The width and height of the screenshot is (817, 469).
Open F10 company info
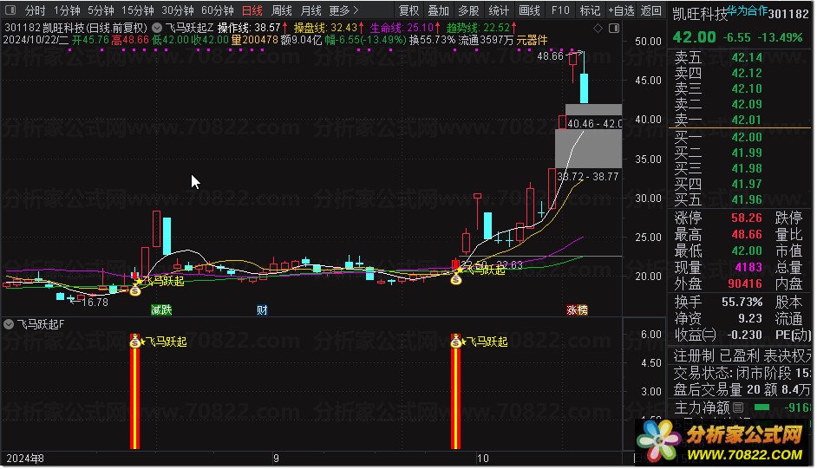point(560,10)
